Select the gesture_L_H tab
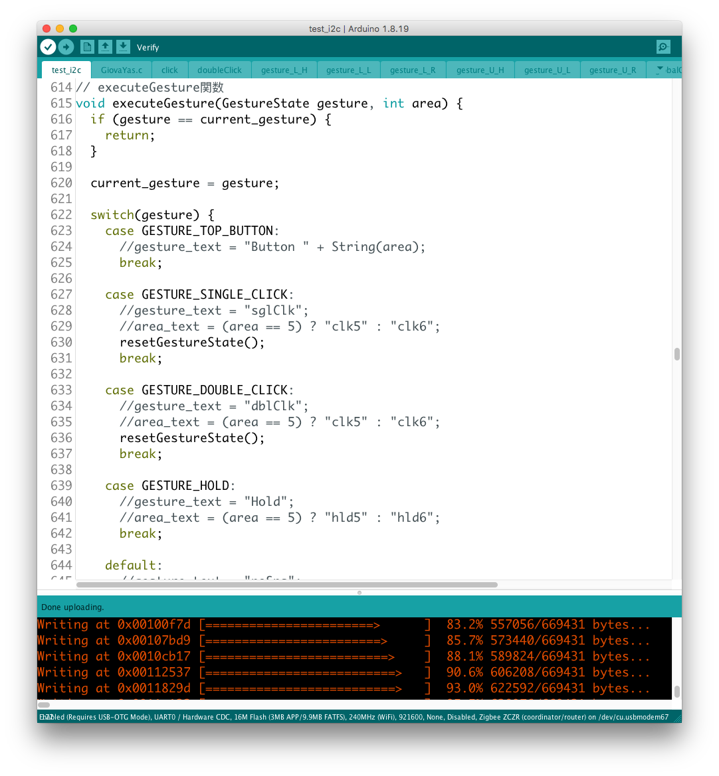Screen dimensions: 719x776 point(284,70)
